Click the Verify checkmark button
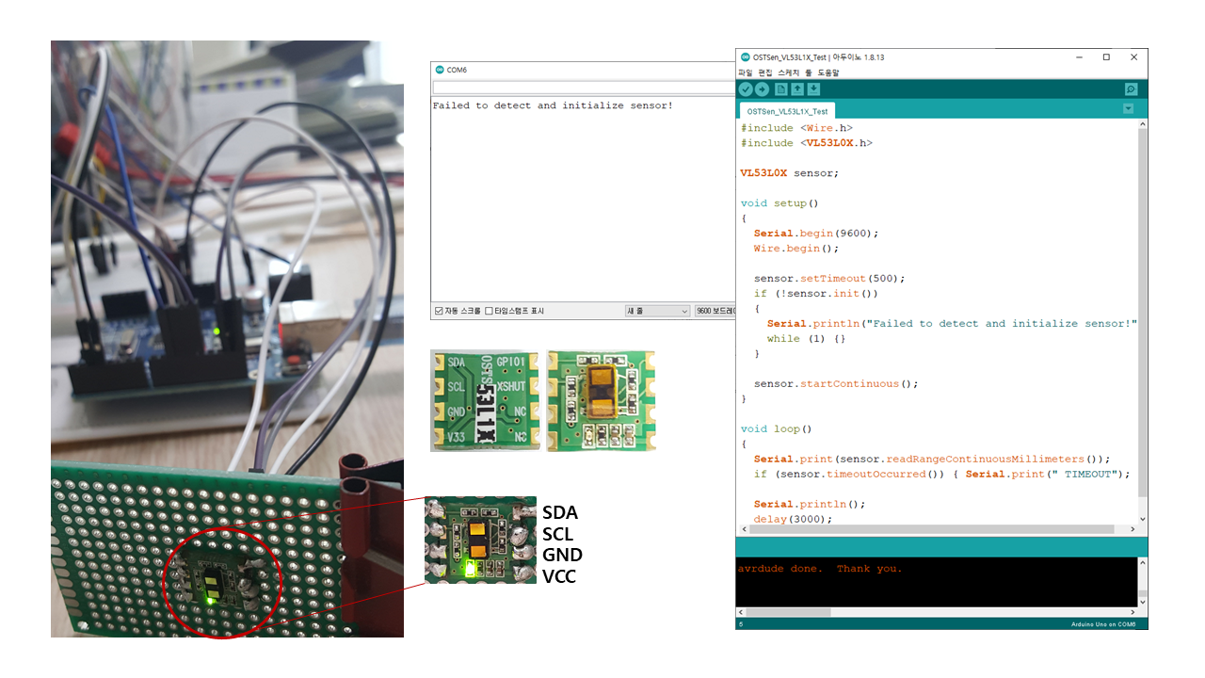The height and width of the screenshot is (678, 1205). (746, 89)
